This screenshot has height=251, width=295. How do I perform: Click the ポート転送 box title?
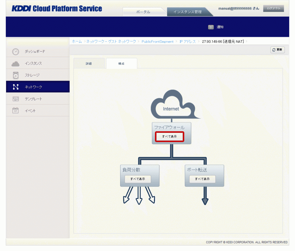(x=197, y=170)
